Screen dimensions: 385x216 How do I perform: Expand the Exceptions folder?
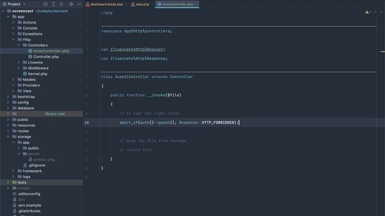click(13, 34)
